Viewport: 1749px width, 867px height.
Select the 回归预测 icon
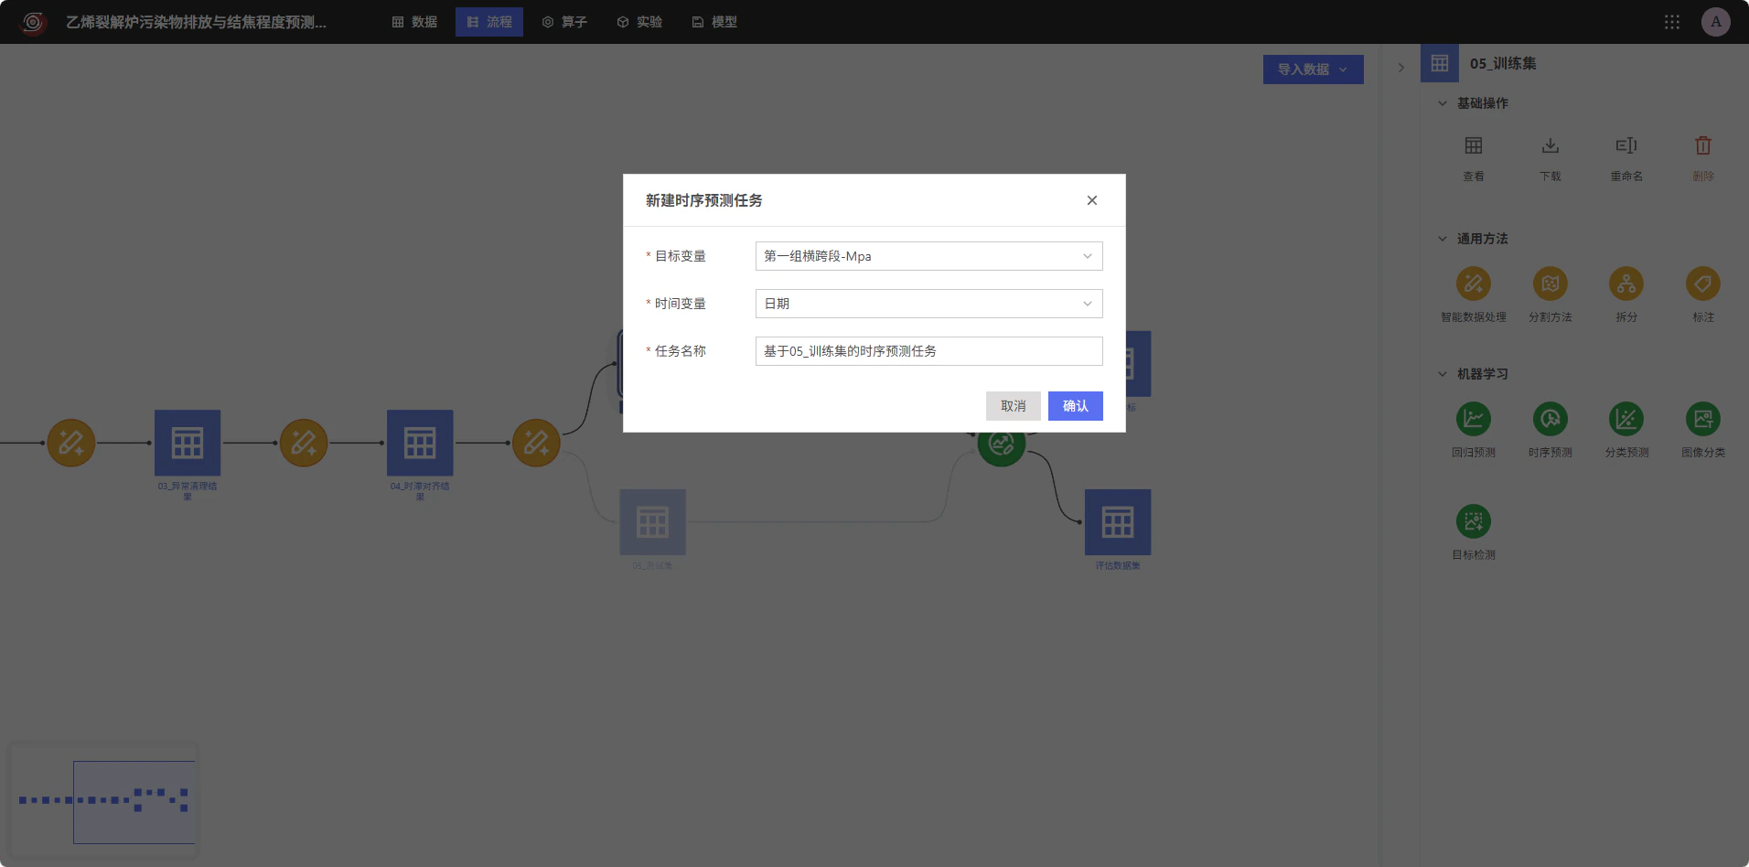(1474, 419)
